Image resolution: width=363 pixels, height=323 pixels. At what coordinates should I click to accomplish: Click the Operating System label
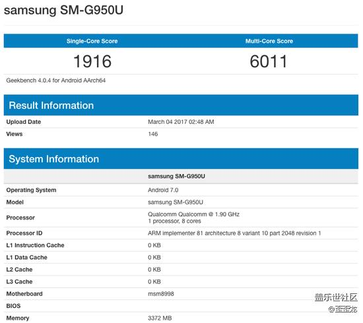coord(31,190)
